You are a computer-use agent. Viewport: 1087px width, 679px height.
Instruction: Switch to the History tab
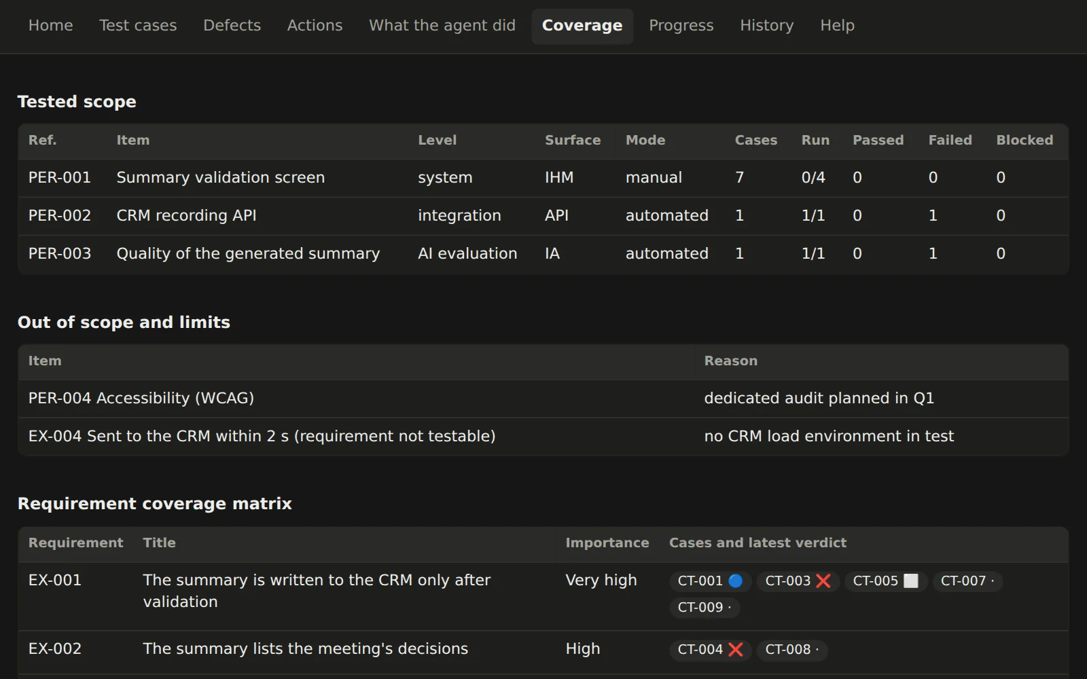pos(766,26)
